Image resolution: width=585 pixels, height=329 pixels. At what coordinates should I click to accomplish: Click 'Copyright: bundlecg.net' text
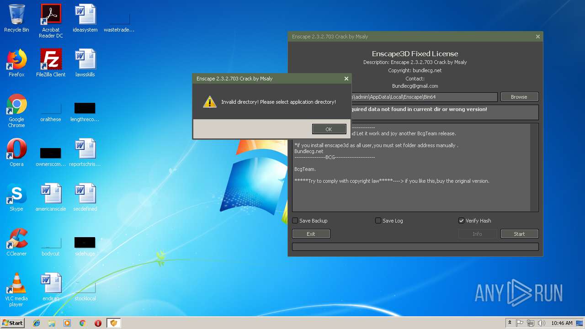click(415, 70)
